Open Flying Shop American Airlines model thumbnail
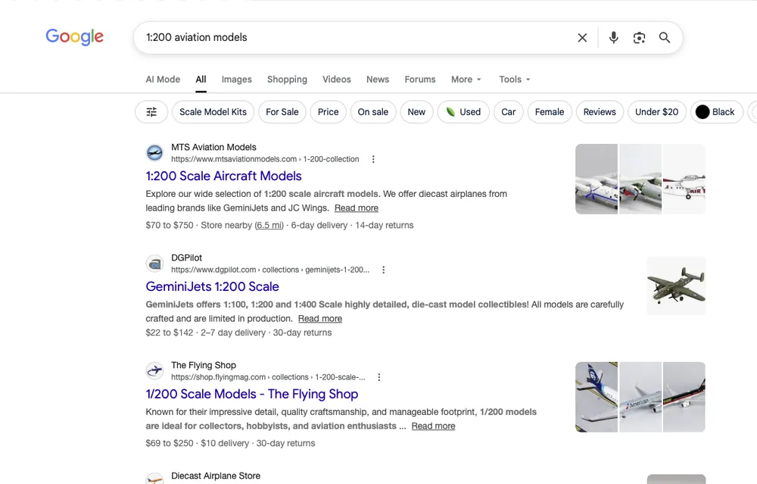 coord(640,397)
